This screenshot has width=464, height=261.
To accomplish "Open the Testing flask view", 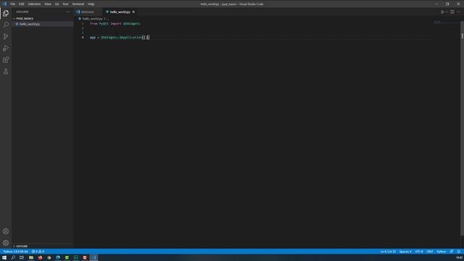I will pyautogui.click(x=6, y=71).
